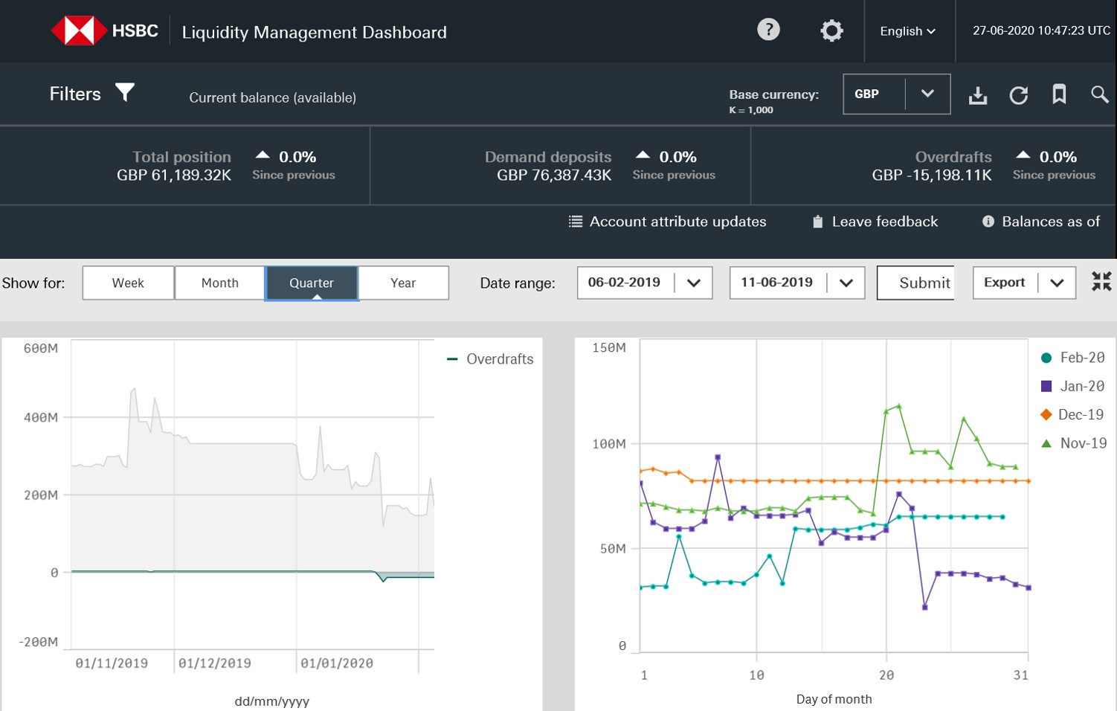Open the base currency GBP dropdown
Viewport: 1117px width, 711px height.
click(x=927, y=94)
